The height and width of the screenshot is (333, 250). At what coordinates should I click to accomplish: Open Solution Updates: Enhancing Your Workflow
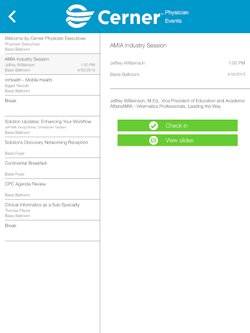coord(50,127)
